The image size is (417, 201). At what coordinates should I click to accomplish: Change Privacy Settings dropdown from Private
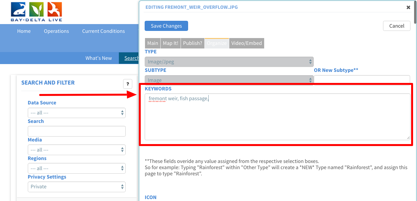pos(77,187)
